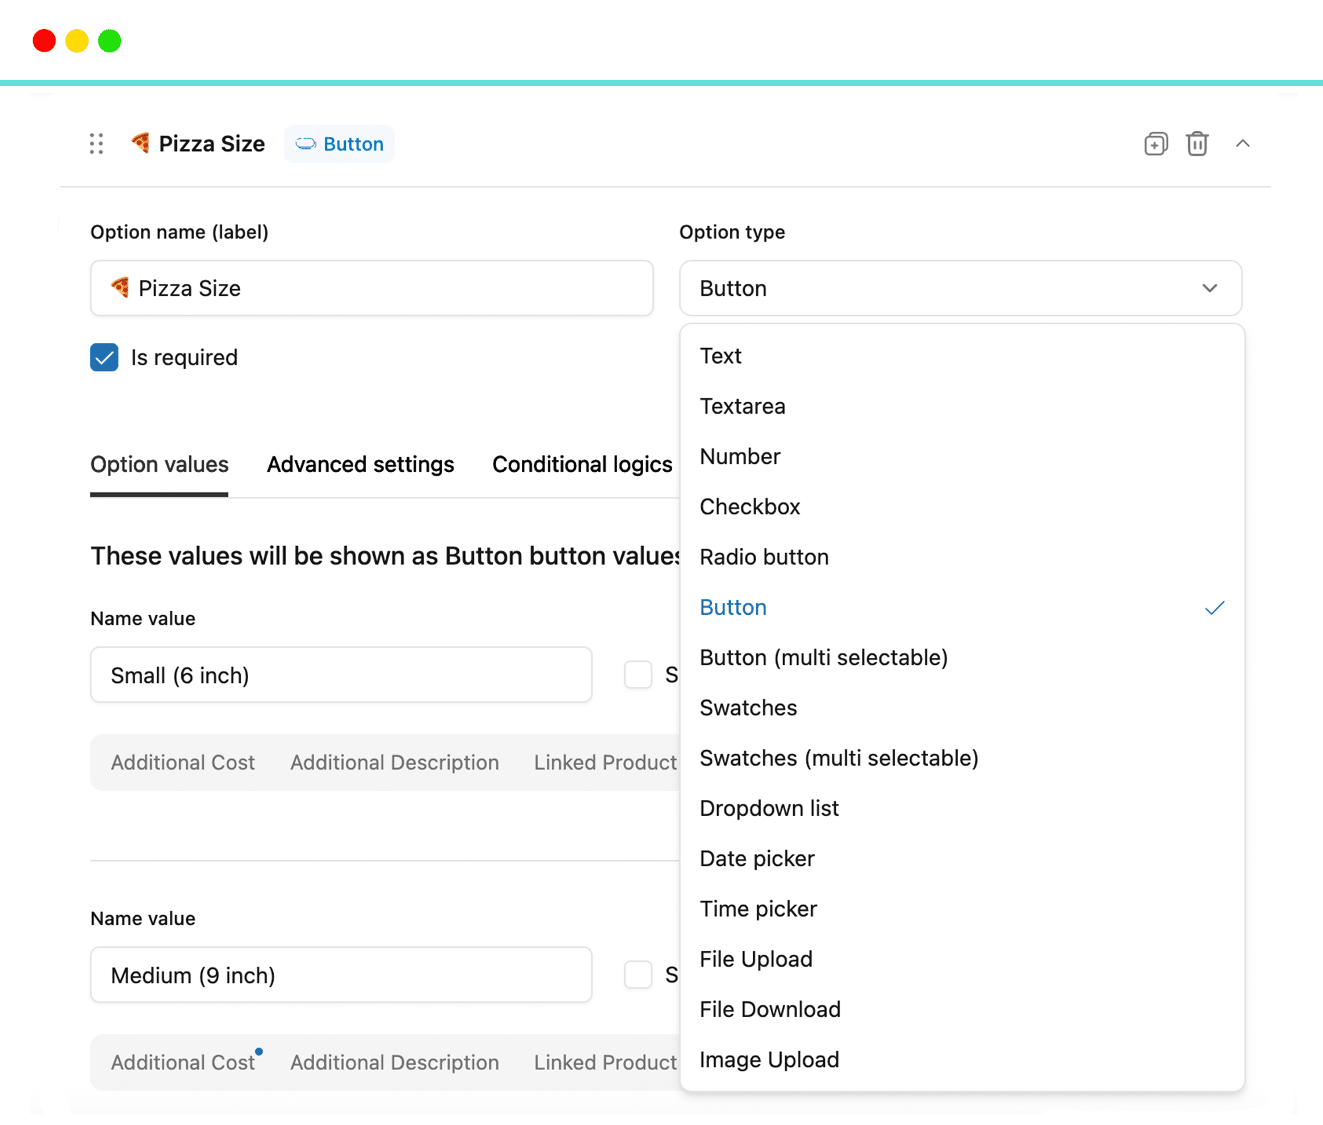This screenshot has height=1125, width=1323.
Task: Open the Conditional logics tab
Action: point(581,465)
